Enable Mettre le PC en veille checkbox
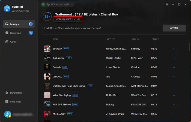This screenshot has height=122, width=191. pos(44,28)
